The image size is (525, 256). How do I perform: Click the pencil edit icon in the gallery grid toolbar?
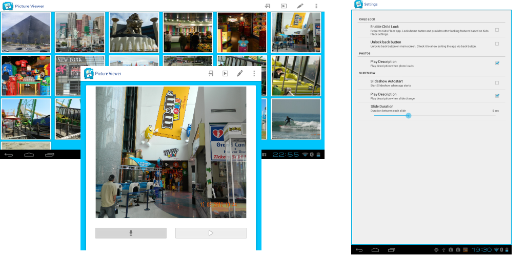click(x=300, y=6)
